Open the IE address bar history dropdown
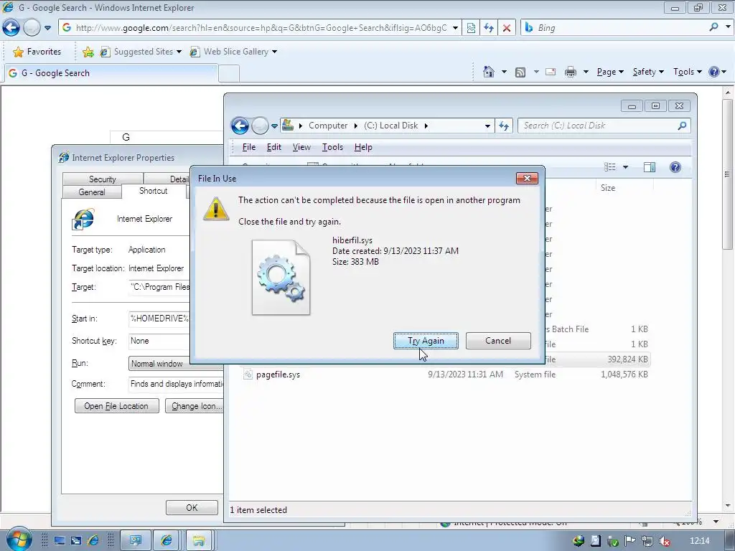This screenshot has height=551, width=735. tap(454, 28)
